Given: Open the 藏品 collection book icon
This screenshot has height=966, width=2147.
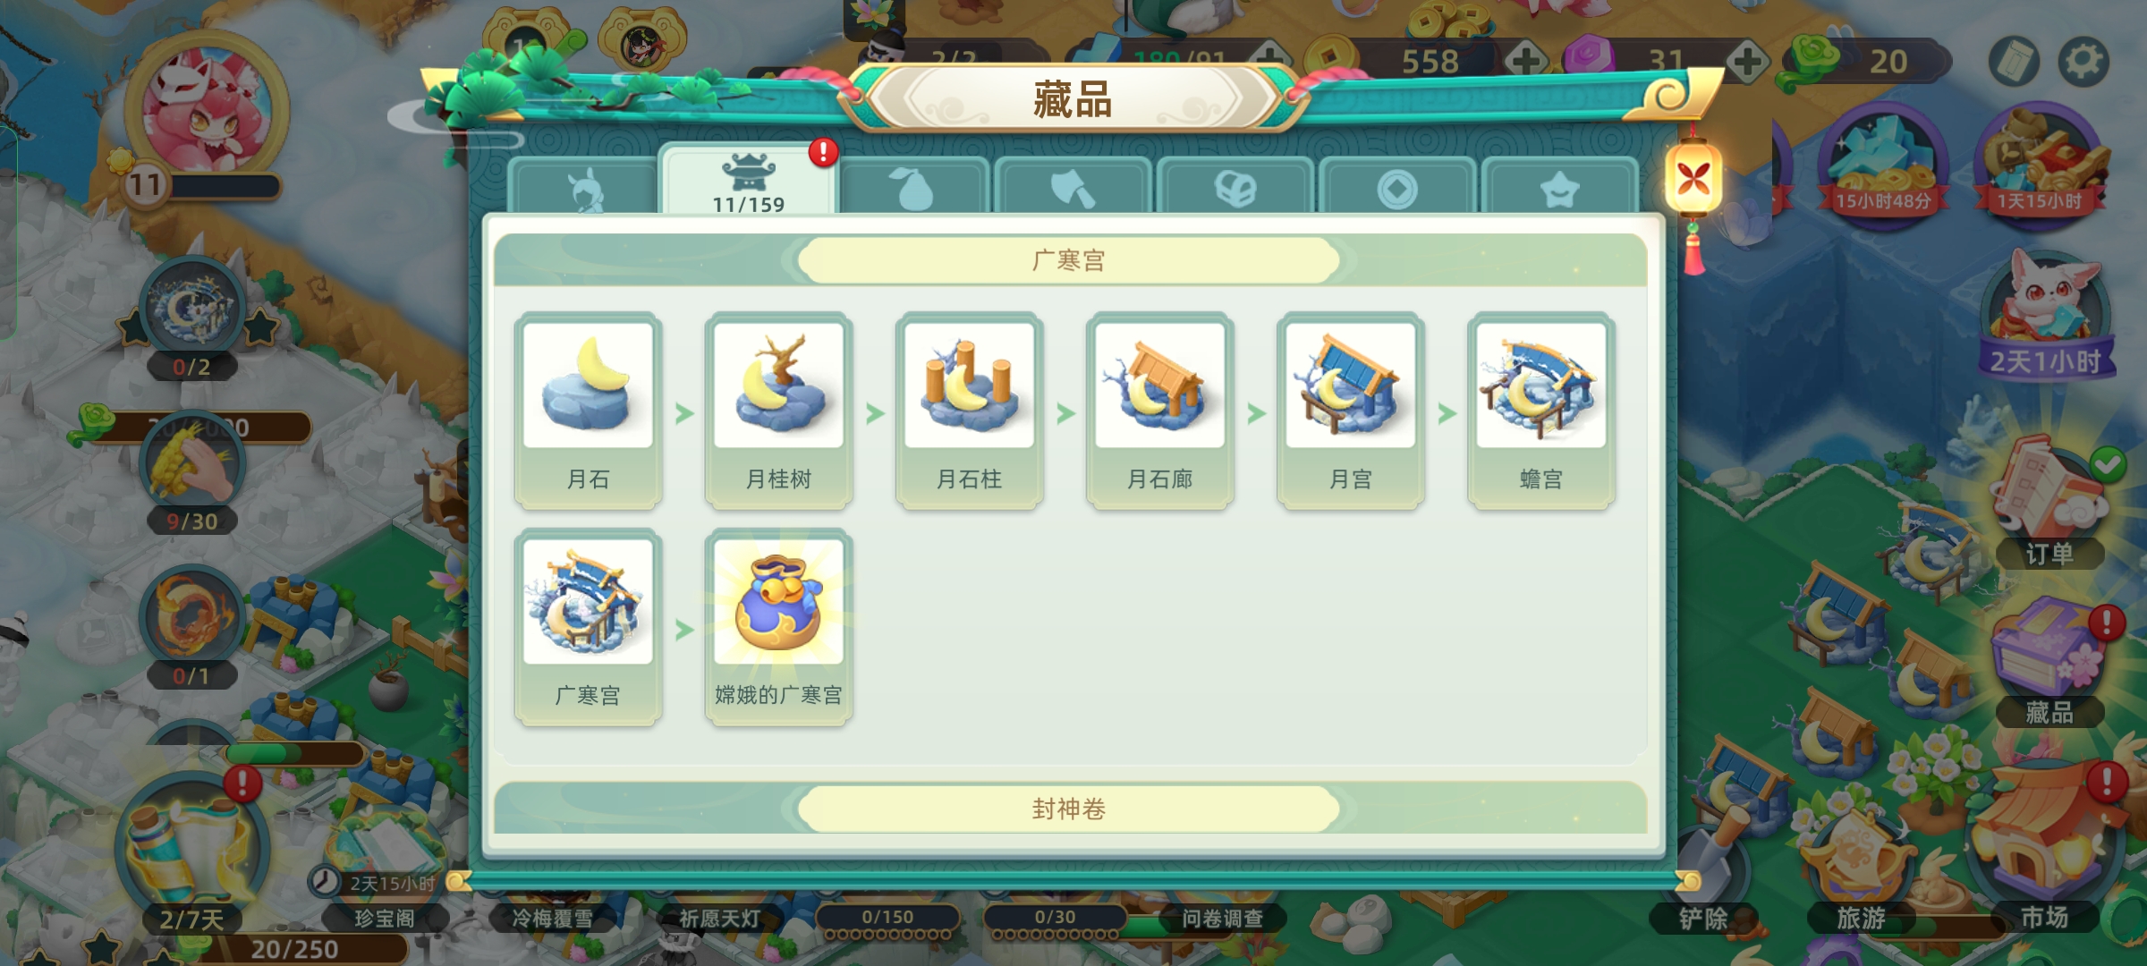Looking at the screenshot, I should [2049, 664].
